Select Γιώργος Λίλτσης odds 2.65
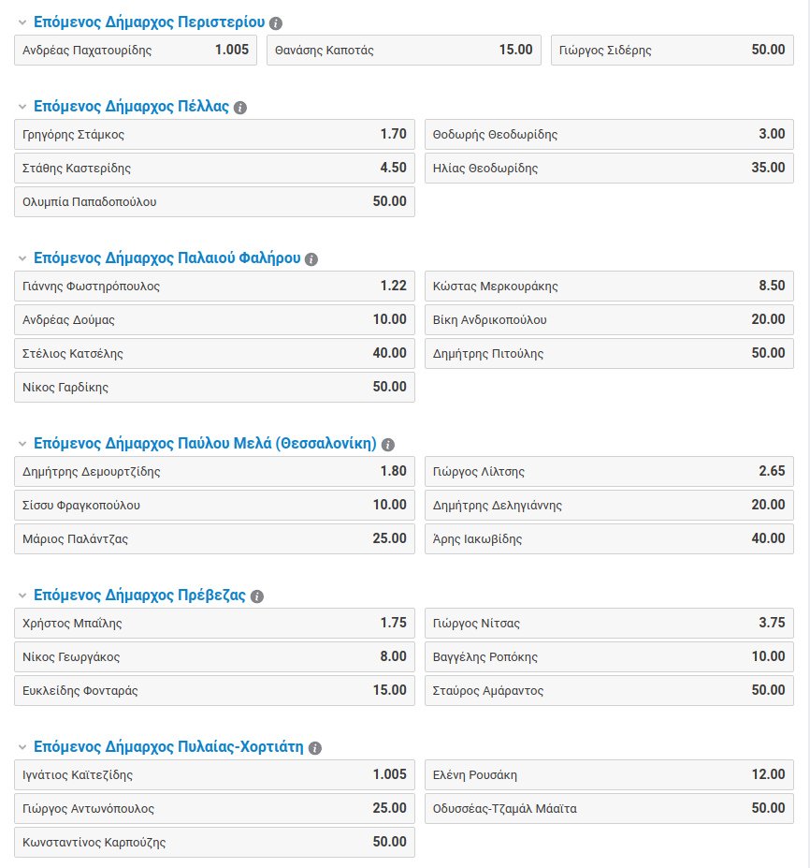Screen dimensions: 810x868 coord(609,472)
